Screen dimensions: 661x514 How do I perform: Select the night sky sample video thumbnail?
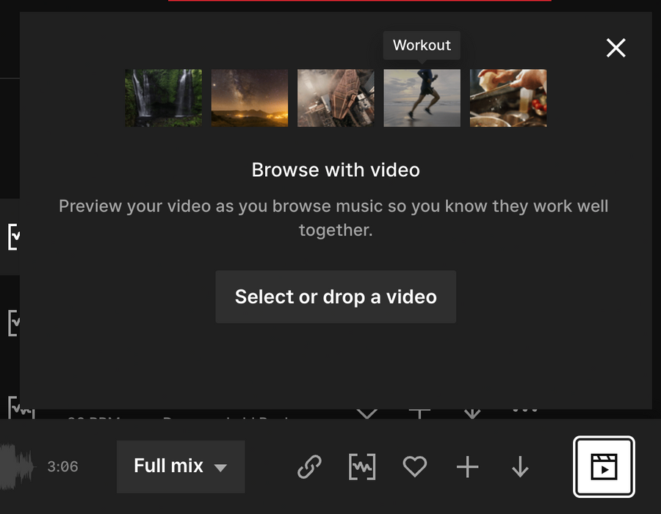click(x=249, y=98)
